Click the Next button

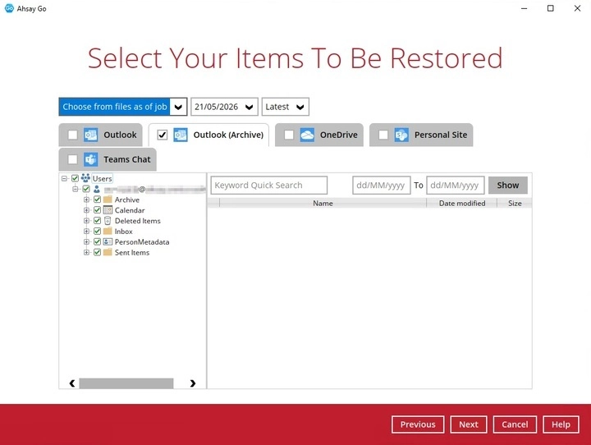coord(469,424)
